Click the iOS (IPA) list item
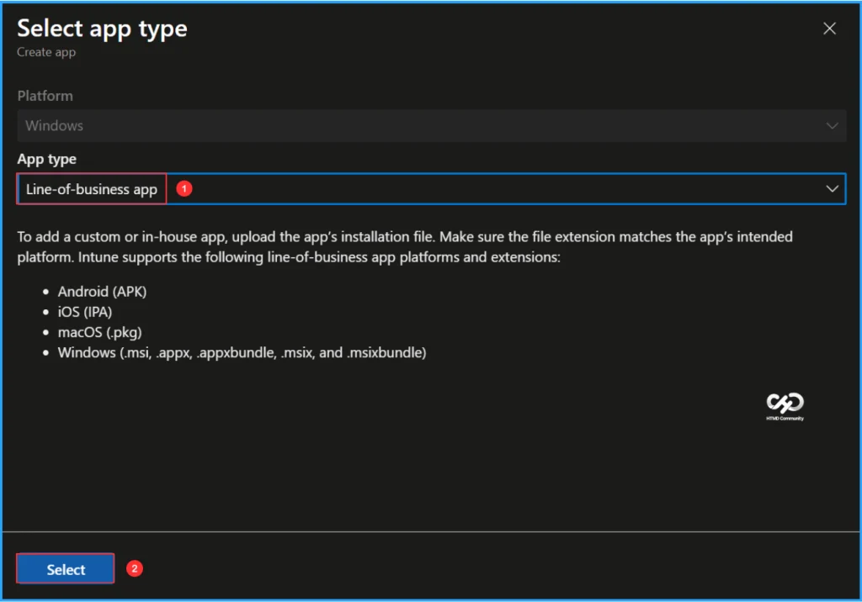Screen dimensions: 862x602 click(x=85, y=312)
